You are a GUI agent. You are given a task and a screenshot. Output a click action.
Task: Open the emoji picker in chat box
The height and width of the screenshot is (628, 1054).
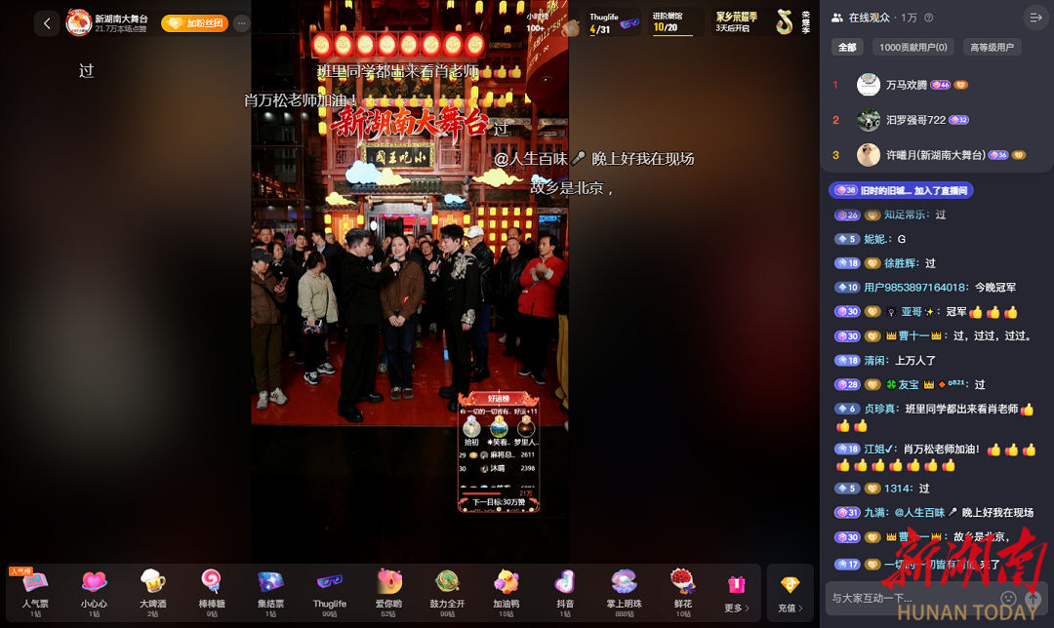point(1009,598)
